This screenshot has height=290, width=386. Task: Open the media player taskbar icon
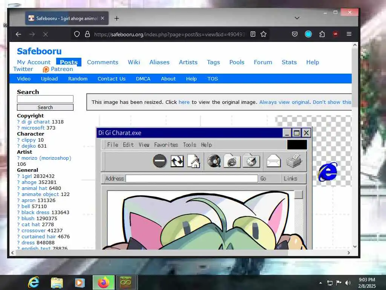pos(80,282)
